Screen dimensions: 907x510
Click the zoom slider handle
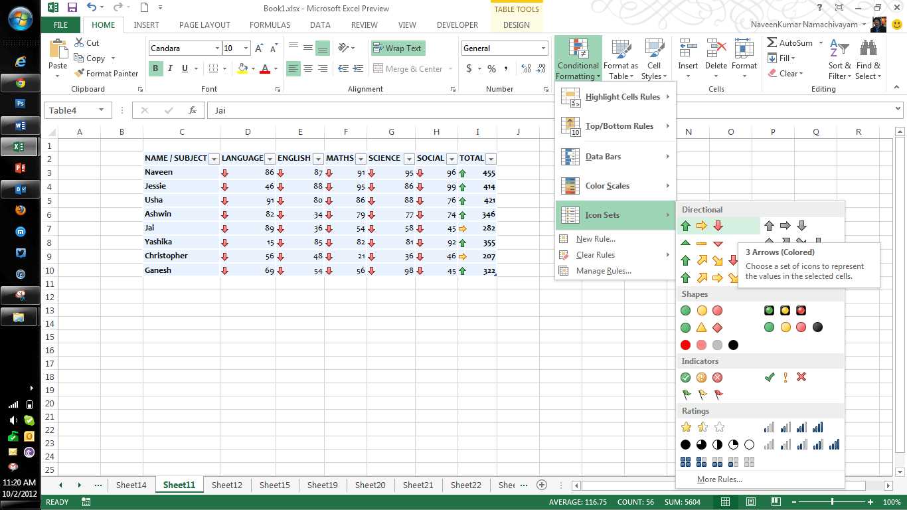click(833, 502)
